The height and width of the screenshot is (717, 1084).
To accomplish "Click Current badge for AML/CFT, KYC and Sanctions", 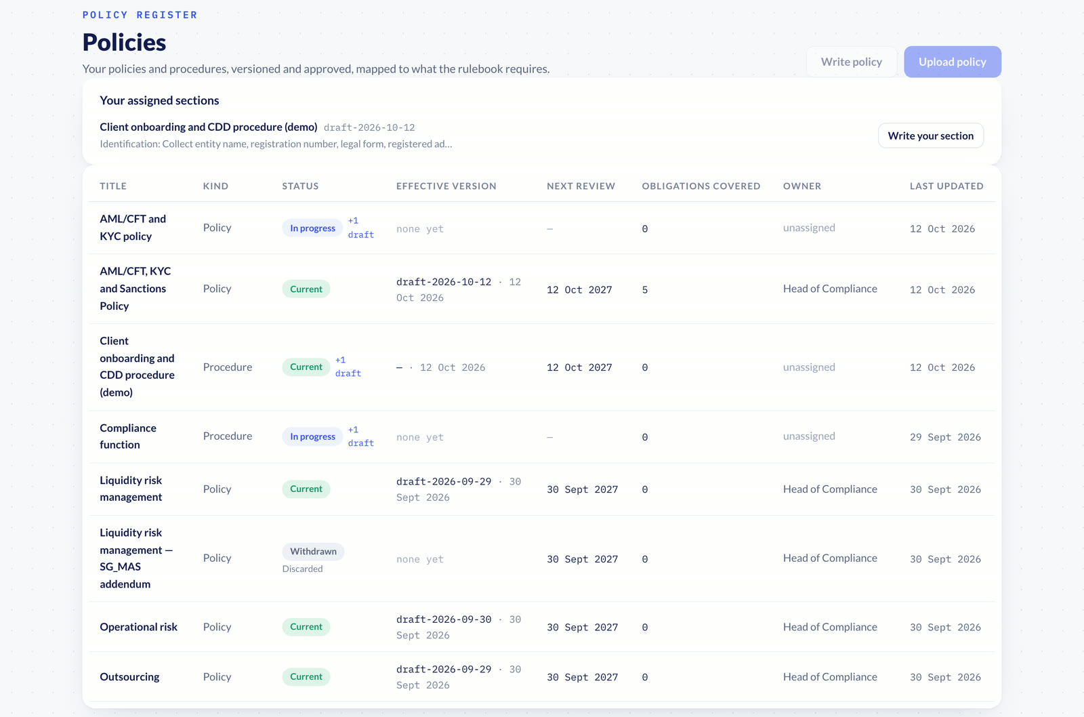I will [306, 289].
